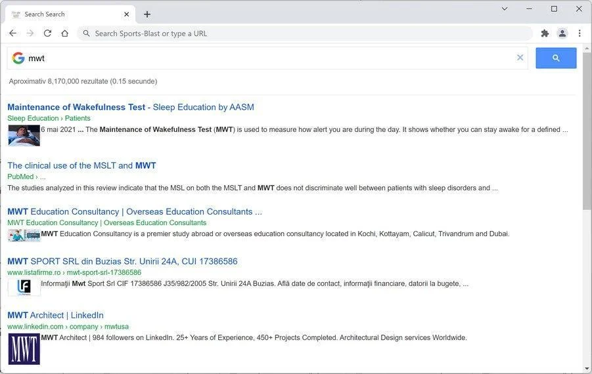Click snippet text 'Informații Mwt Sport Srl CIF'
This screenshot has height=374, width=592.
pos(85,283)
